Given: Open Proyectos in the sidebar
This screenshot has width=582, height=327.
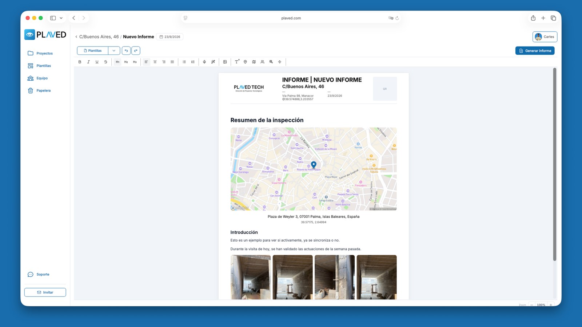Looking at the screenshot, I should click(40, 53).
